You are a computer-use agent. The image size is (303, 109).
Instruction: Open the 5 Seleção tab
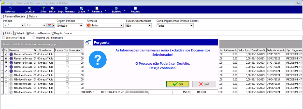click(x=20, y=33)
